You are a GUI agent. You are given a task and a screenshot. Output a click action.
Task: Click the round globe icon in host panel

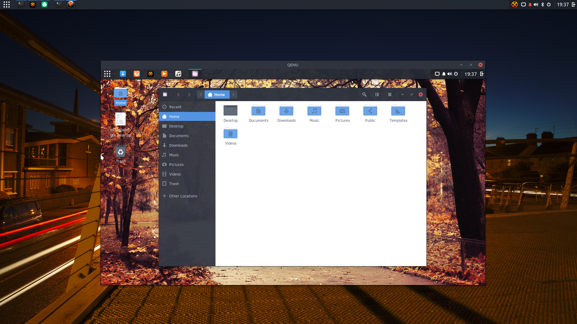click(71, 4)
